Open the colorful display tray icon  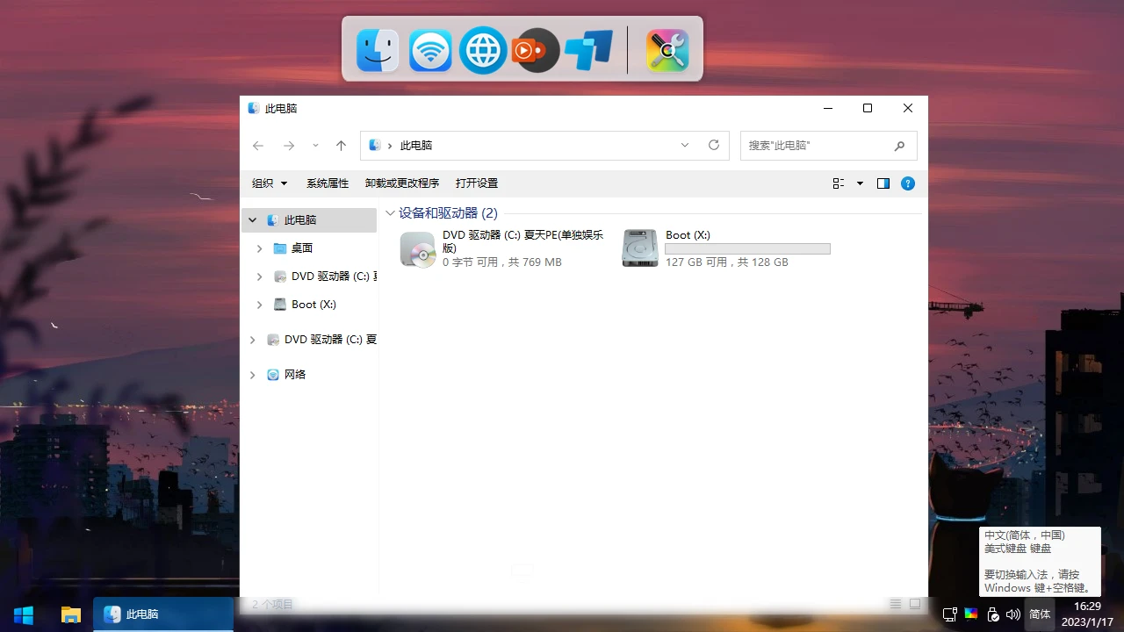(971, 614)
